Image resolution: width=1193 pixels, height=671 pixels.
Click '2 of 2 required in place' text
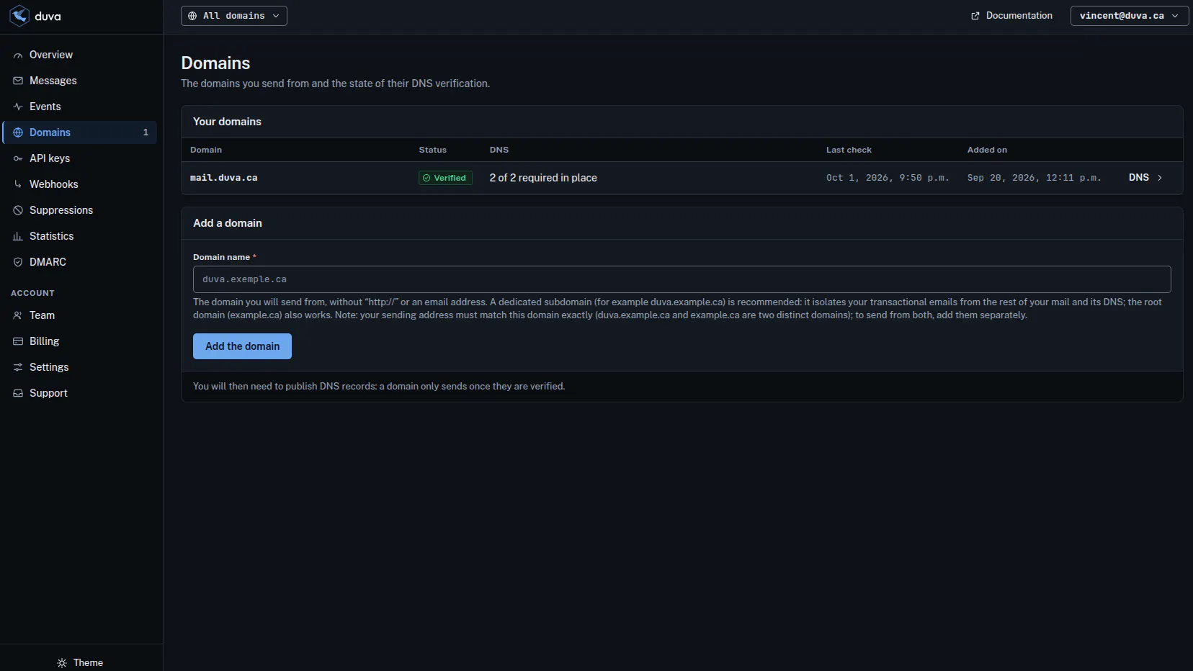543,178
